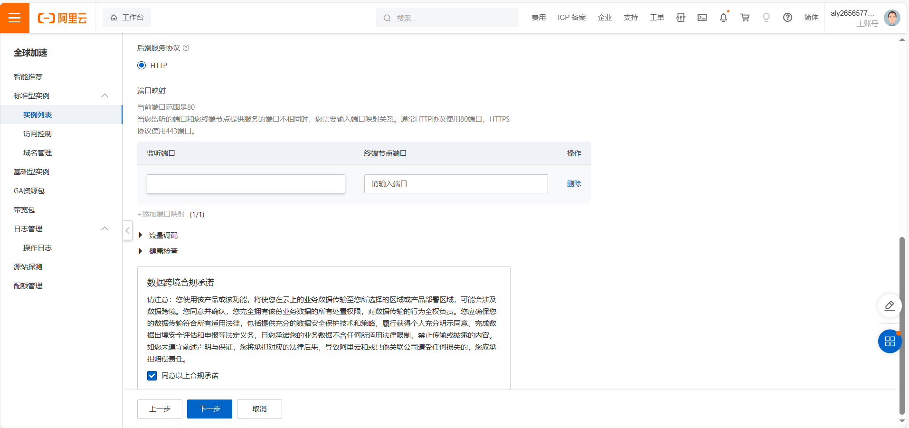Open 带宽包 in sidebar
The height and width of the screenshot is (428, 909).
pyautogui.click(x=24, y=209)
